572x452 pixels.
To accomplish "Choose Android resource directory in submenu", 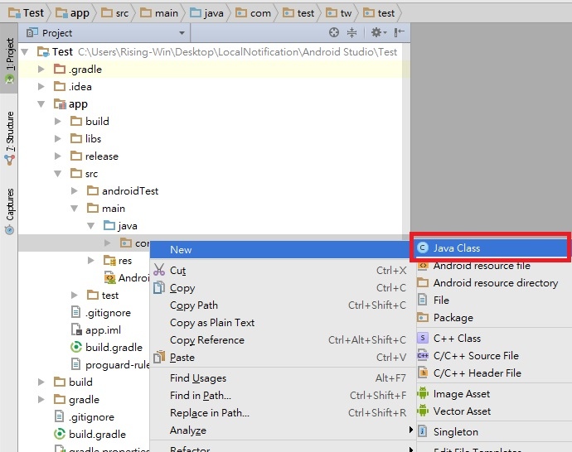I will (494, 283).
